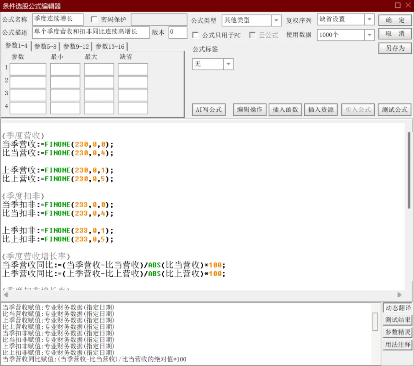
Task: Click 插入函数 to insert a function
Action: point(285,110)
